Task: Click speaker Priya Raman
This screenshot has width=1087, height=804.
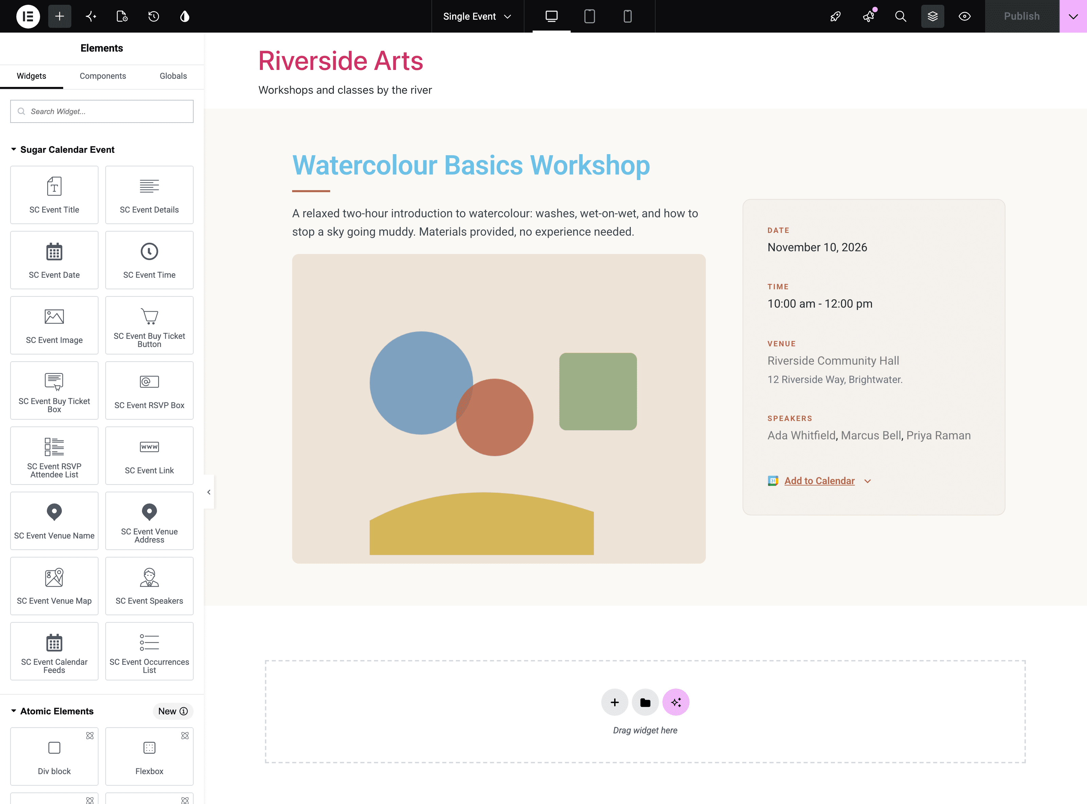Action: pyautogui.click(x=939, y=436)
